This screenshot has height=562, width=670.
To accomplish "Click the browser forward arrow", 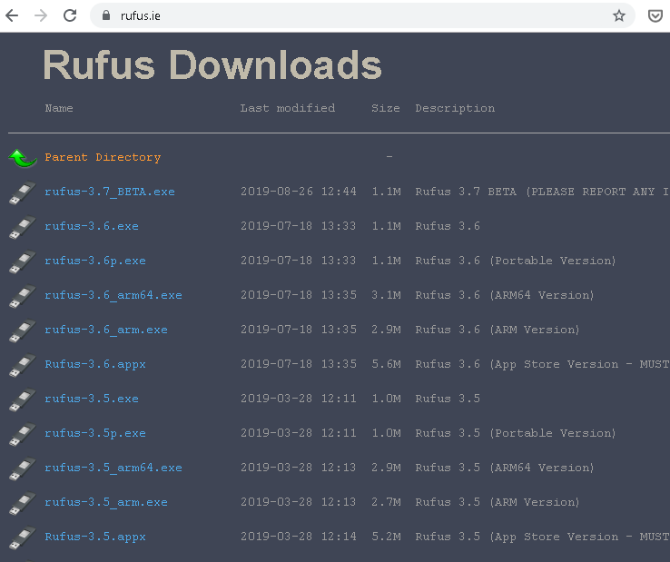I will click(x=41, y=15).
